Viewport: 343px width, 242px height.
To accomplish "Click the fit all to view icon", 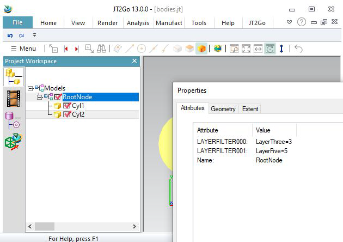I will [246, 49].
